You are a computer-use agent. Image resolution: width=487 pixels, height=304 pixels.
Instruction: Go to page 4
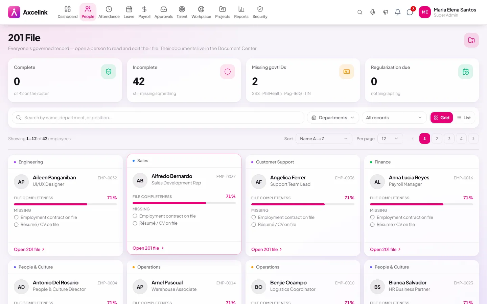[x=461, y=138]
